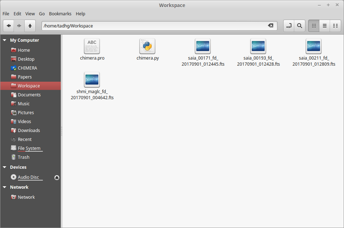Go up to the parent folder
The height and width of the screenshot is (228, 344).
click(x=30, y=26)
